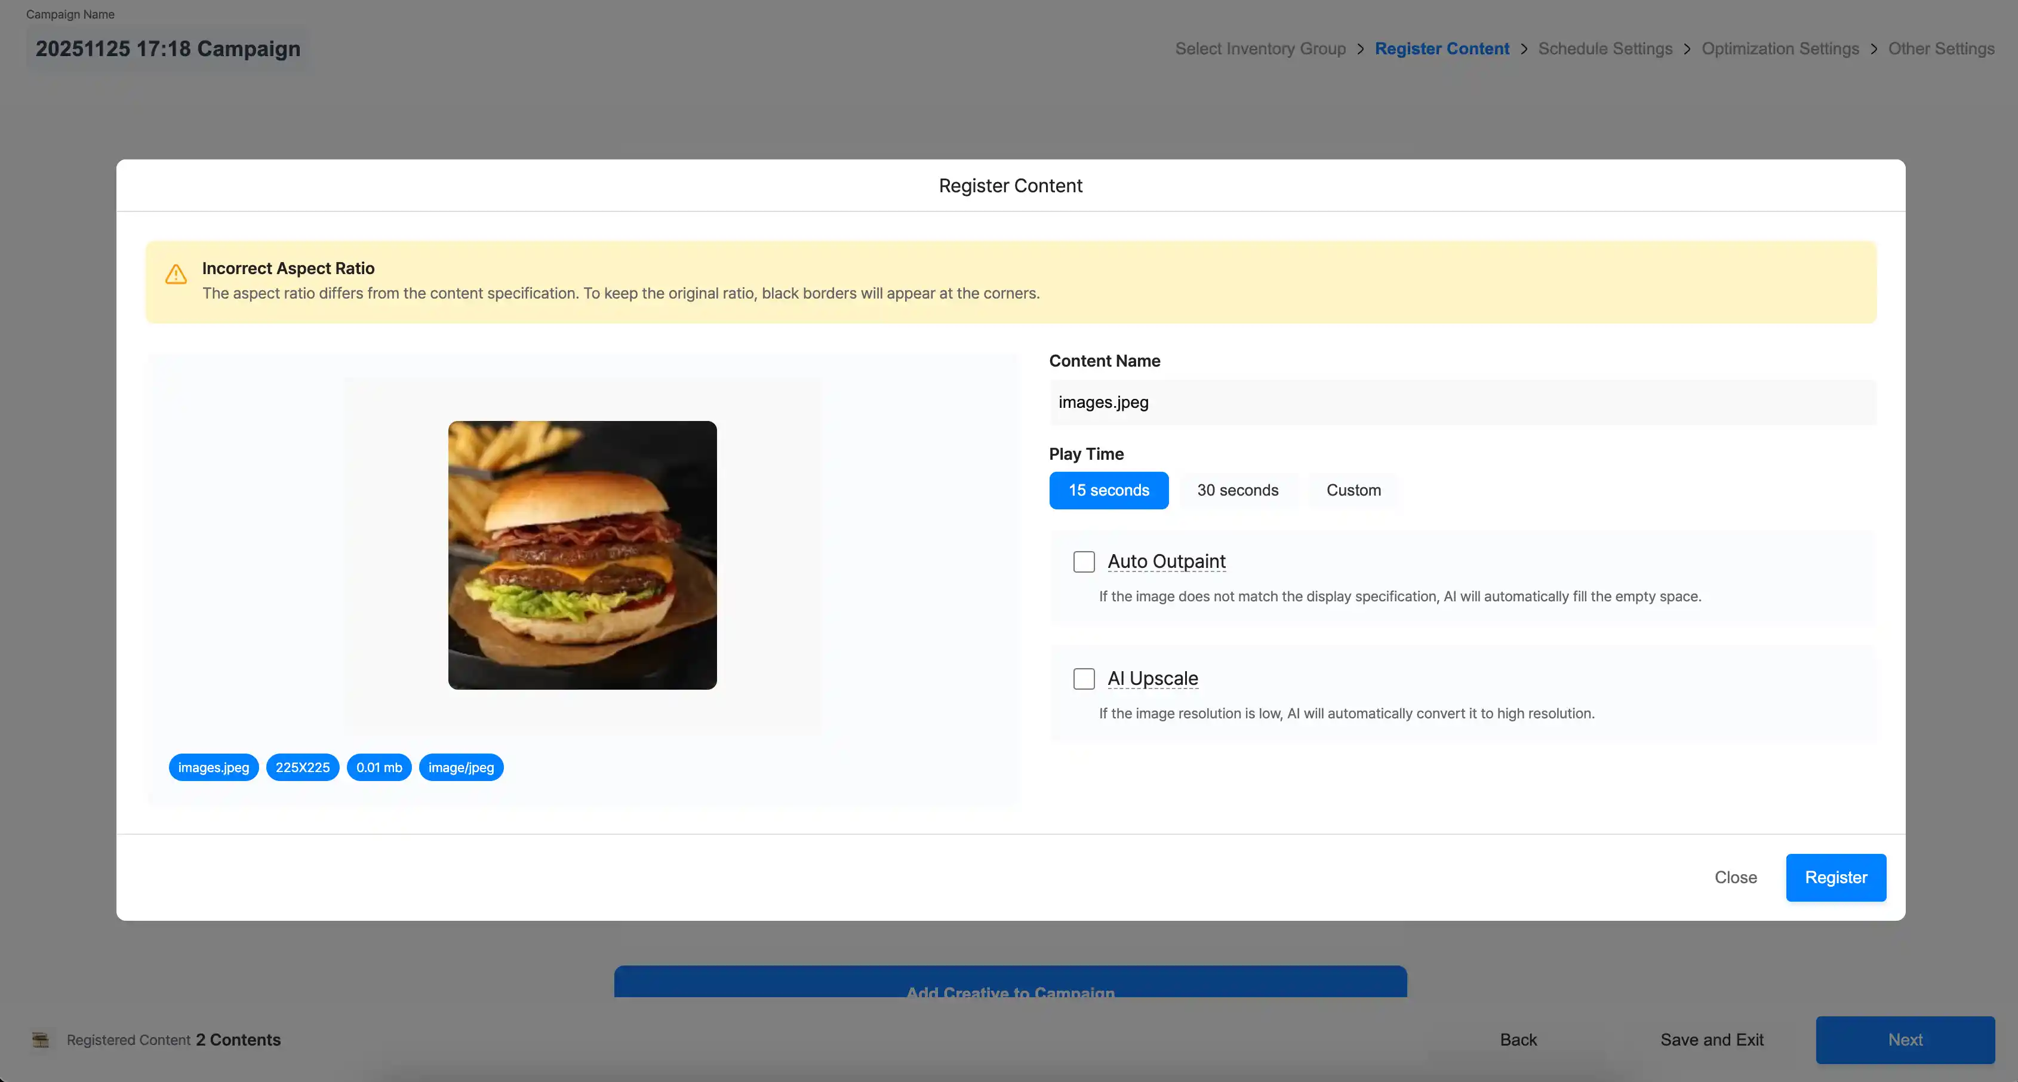The width and height of the screenshot is (2018, 1082).
Task: Close the Register Content dialog
Action: pyautogui.click(x=1735, y=878)
